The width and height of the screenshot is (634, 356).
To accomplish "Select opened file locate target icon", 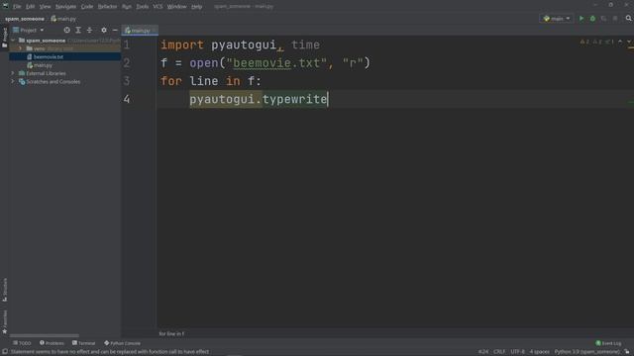I will pos(66,30).
